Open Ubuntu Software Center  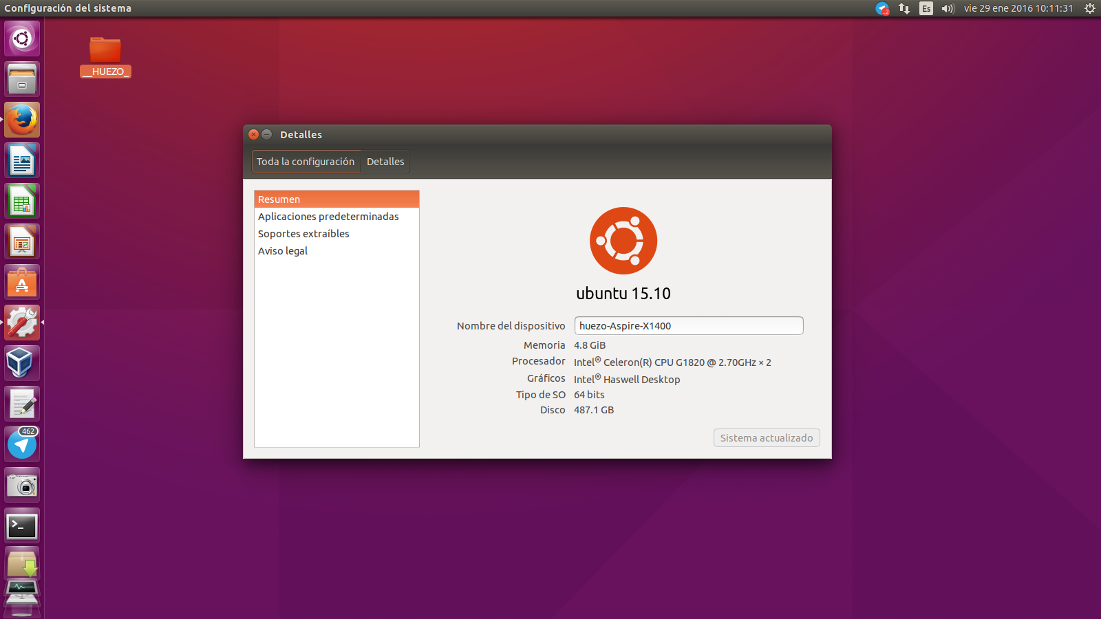[22, 282]
